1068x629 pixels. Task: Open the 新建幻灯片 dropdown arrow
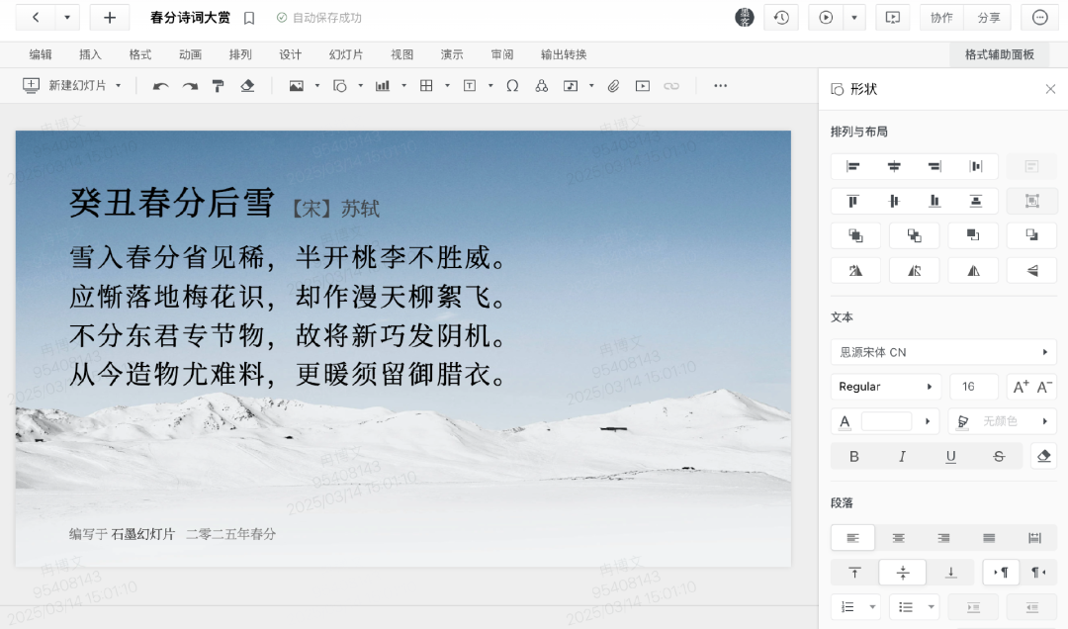[x=119, y=86]
